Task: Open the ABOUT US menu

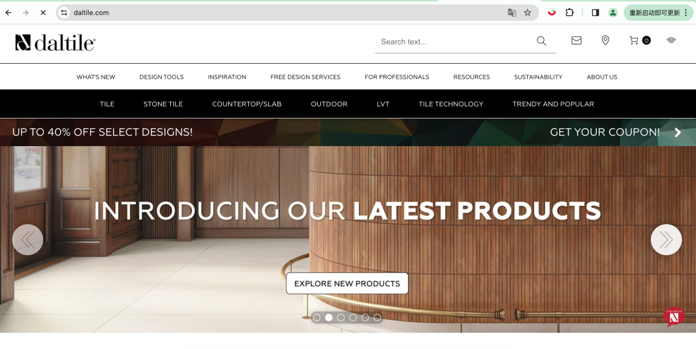Action: 602,77
